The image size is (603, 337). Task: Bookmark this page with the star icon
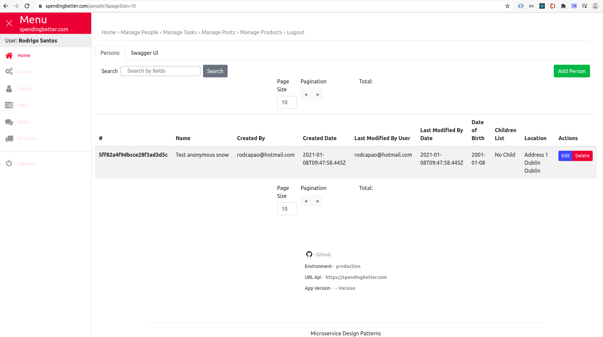(507, 6)
